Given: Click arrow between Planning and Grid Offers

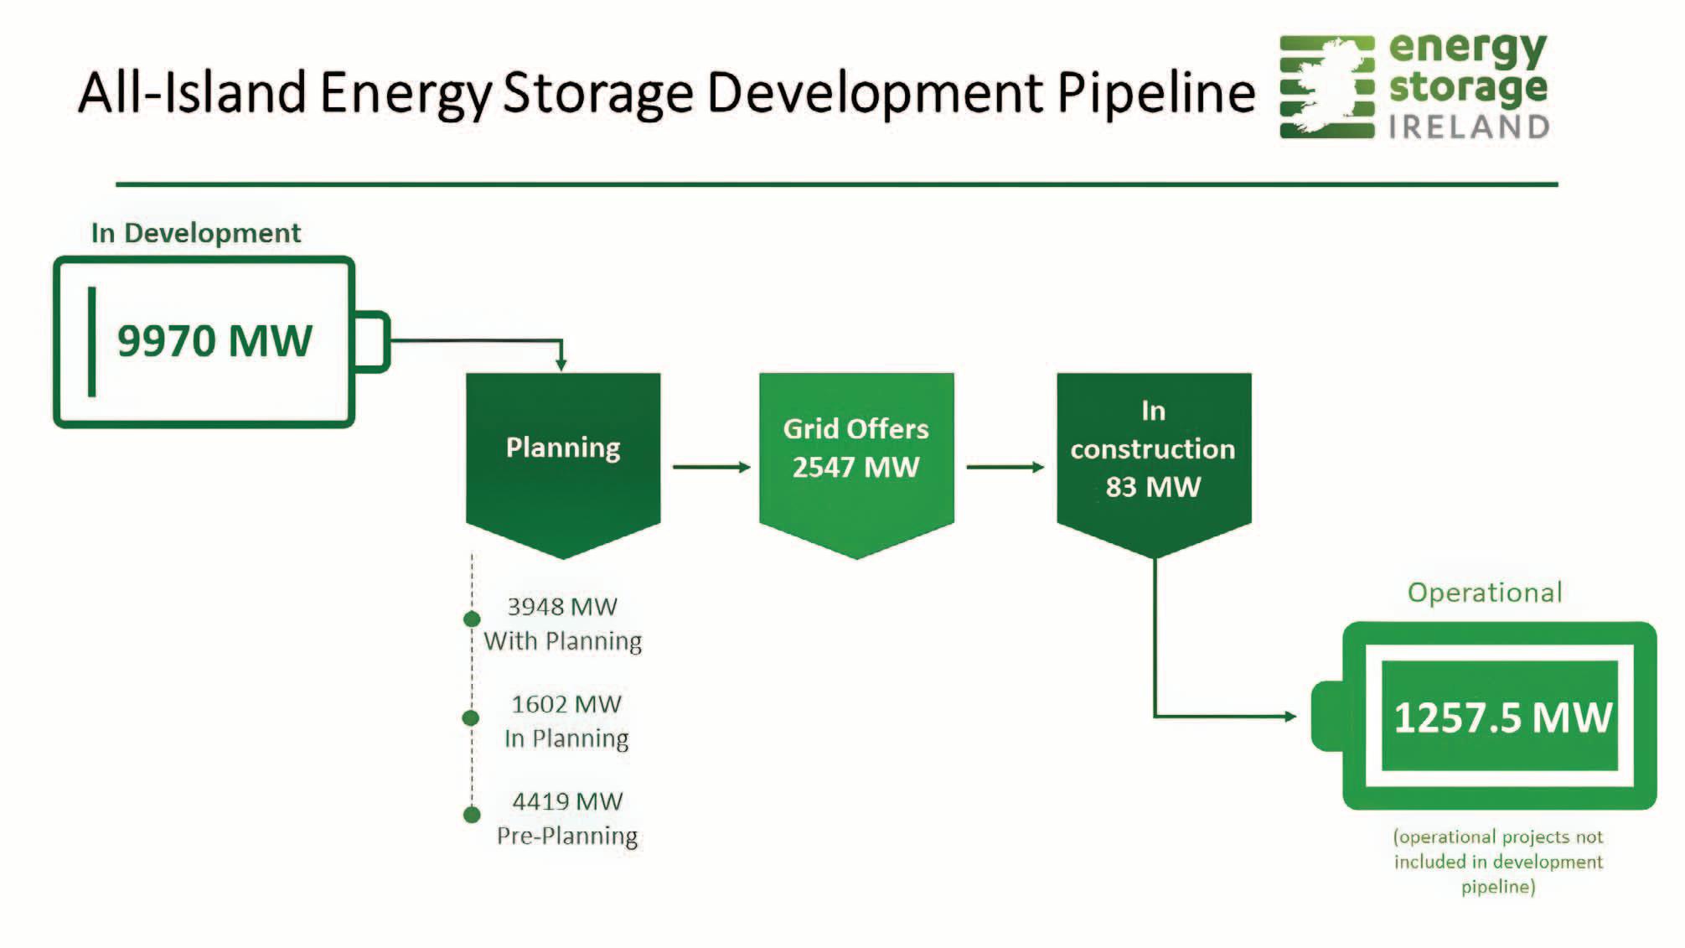Looking at the screenshot, I should pyautogui.click(x=711, y=467).
